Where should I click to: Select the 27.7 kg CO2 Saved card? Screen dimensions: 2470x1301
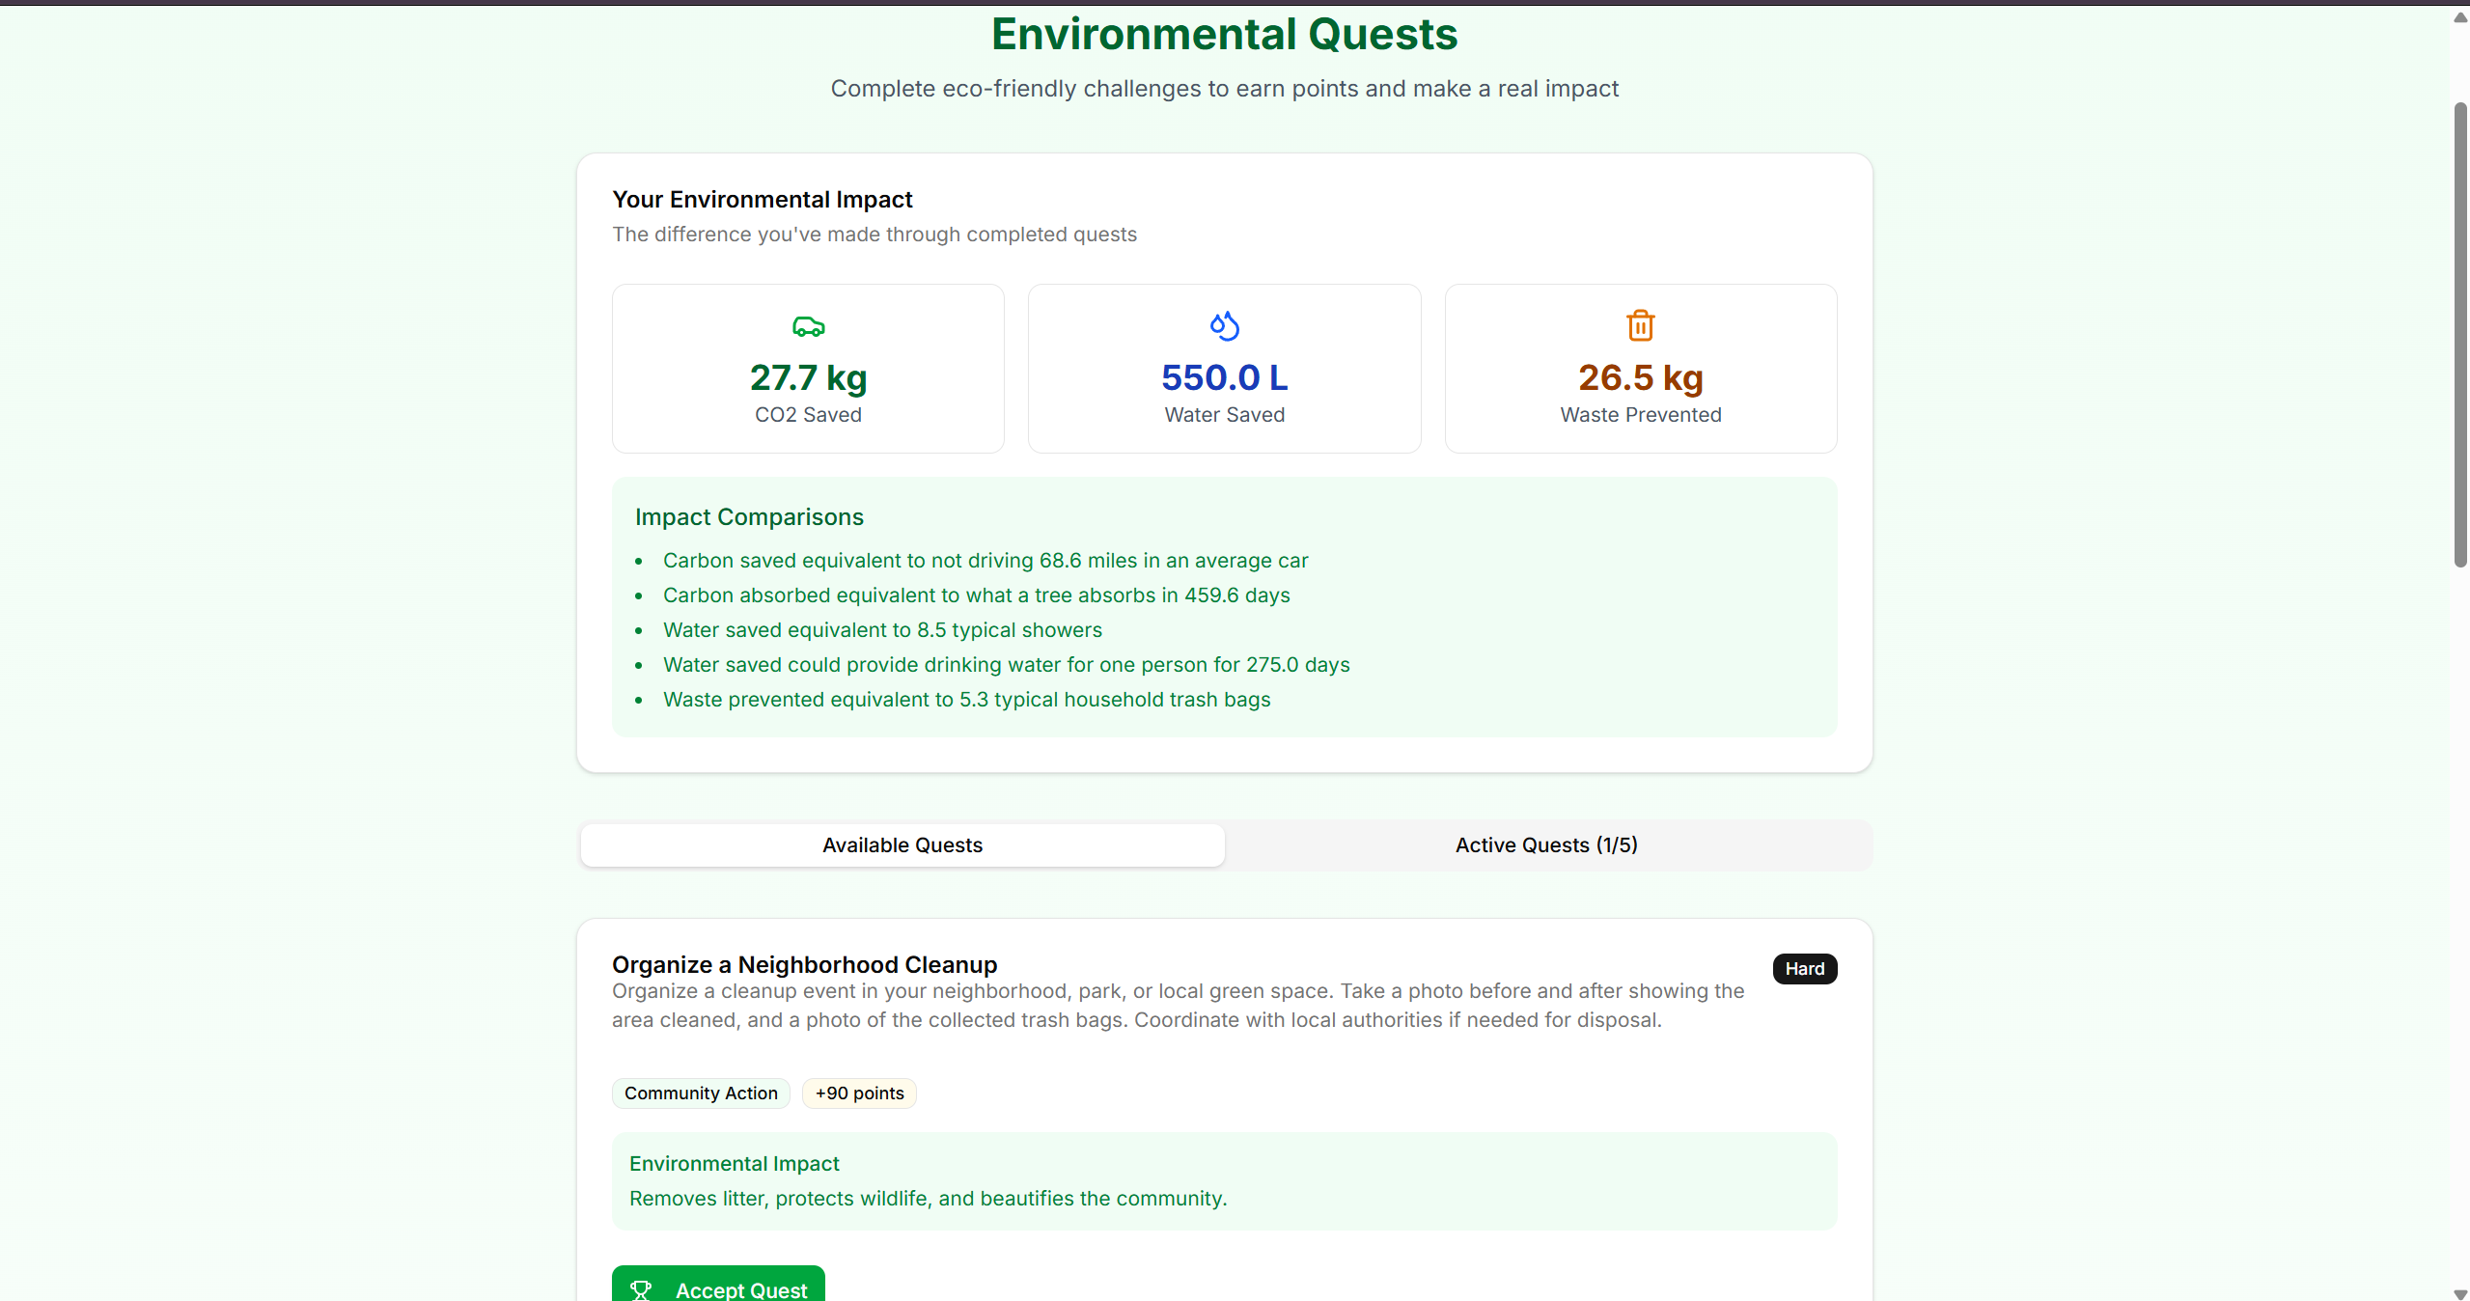[x=808, y=369]
